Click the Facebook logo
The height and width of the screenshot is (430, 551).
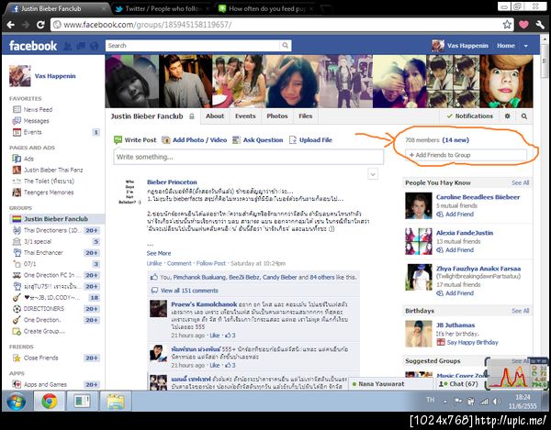[x=33, y=46]
